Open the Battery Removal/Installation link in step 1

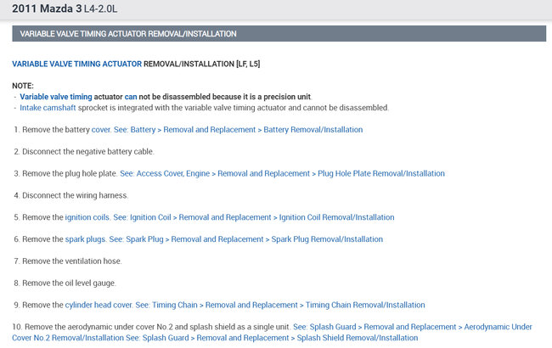tap(238, 130)
